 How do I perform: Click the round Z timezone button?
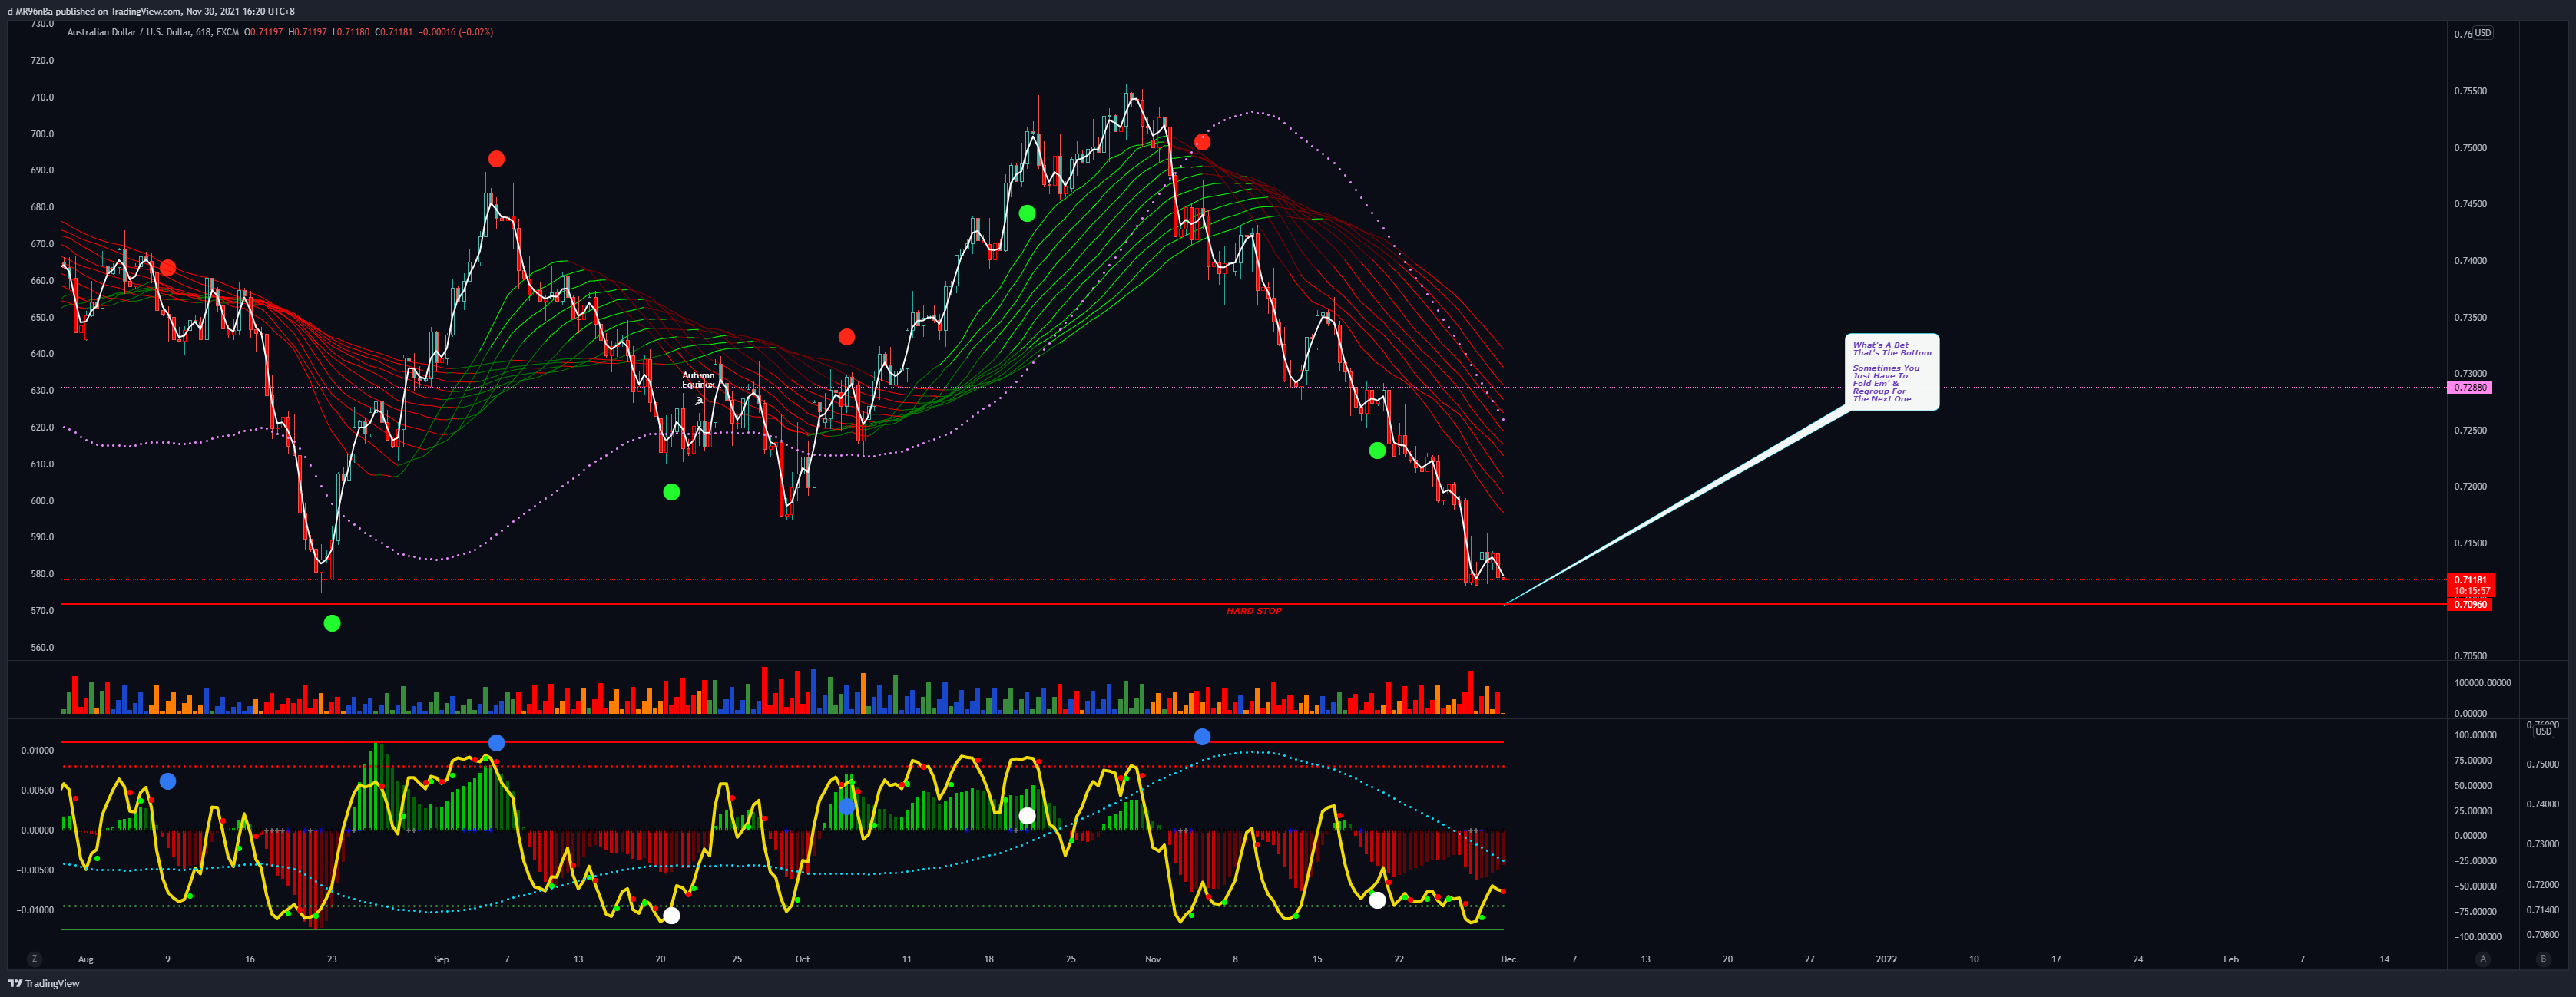pos(35,959)
